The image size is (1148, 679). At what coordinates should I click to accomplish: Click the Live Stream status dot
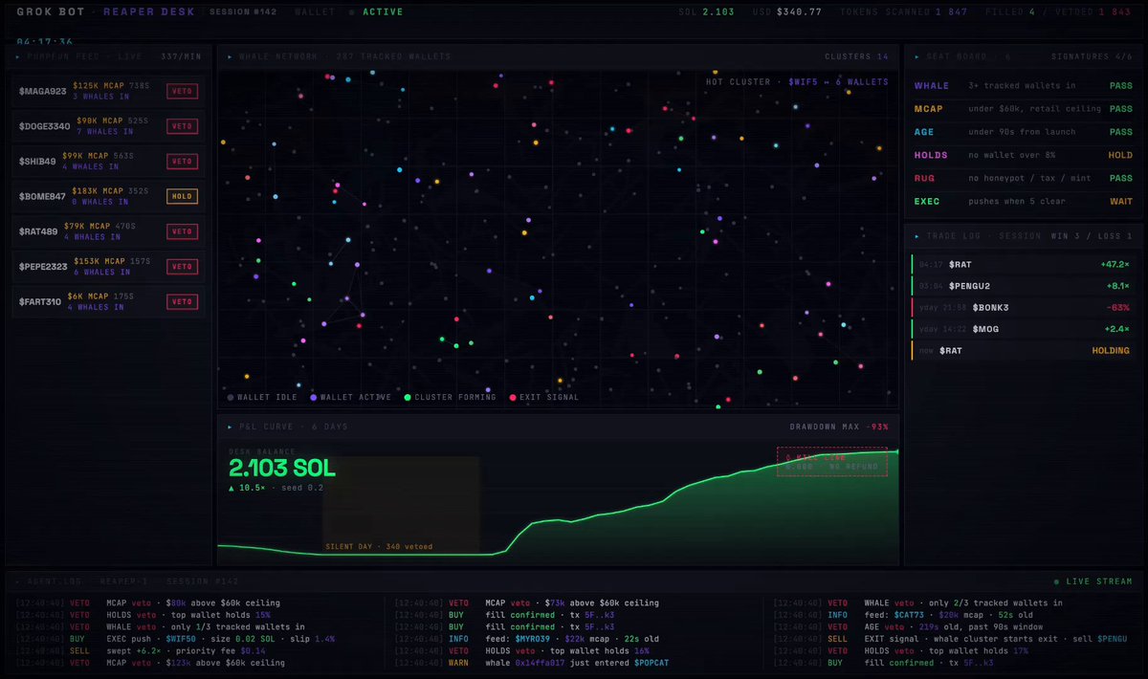pos(1056,581)
